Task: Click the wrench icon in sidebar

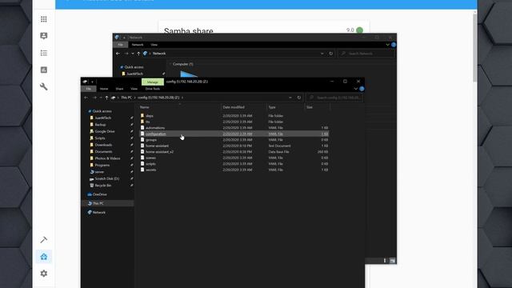Action: tap(44, 87)
